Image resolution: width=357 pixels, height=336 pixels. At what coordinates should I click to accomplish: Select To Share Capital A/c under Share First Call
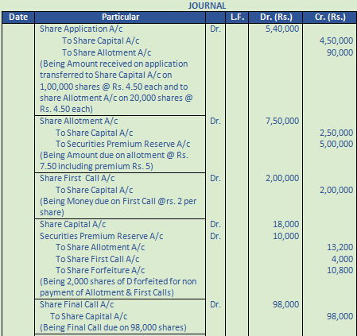95,190
